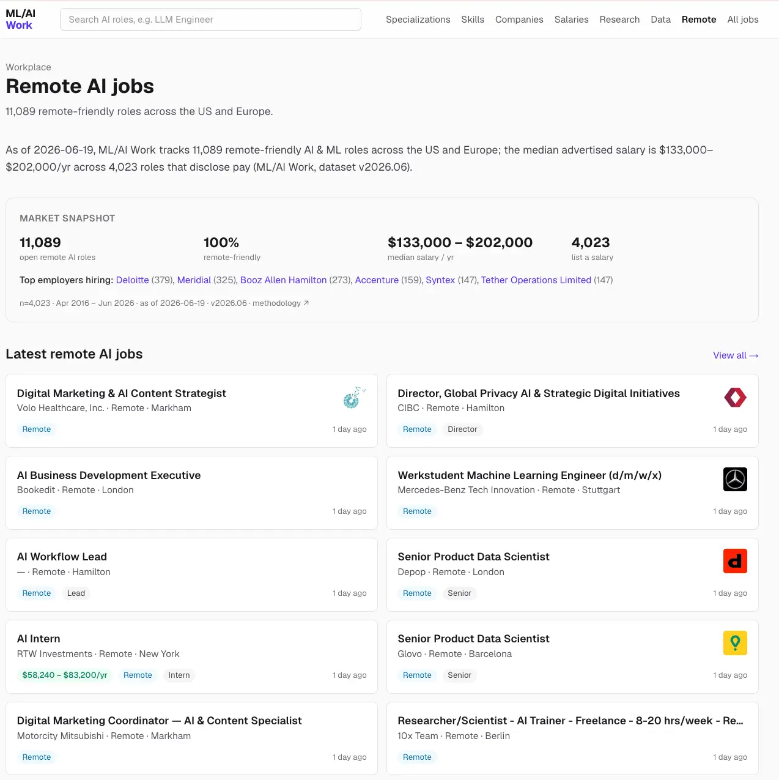779x780 pixels.
Task: Open the Syntex employer link
Action: (440, 280)
